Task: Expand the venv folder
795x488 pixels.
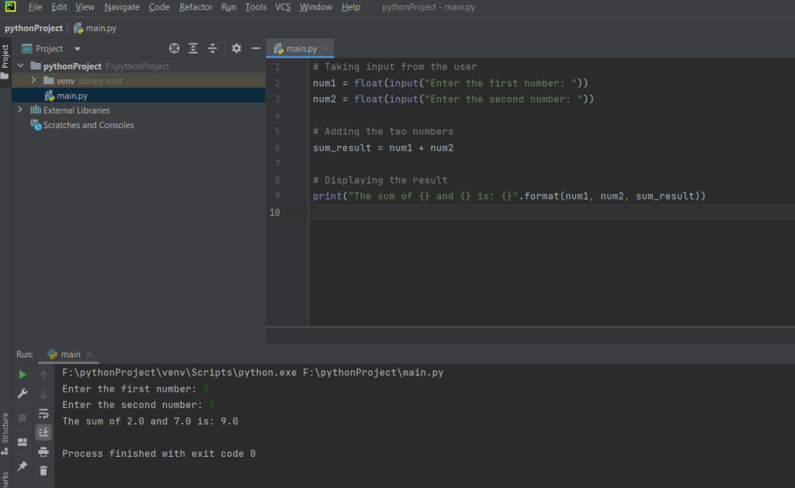Action: click(x=33, y=81)
